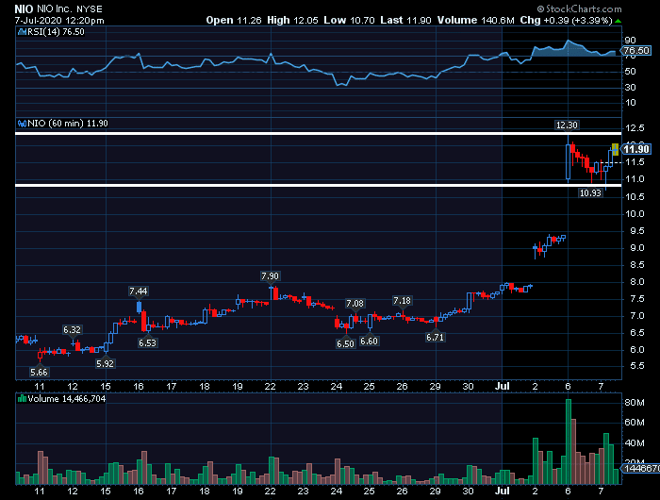Viewport: 660px width, 500px height.
Task: Click the 7.18 label near June 26
Action: pos(402,301)
